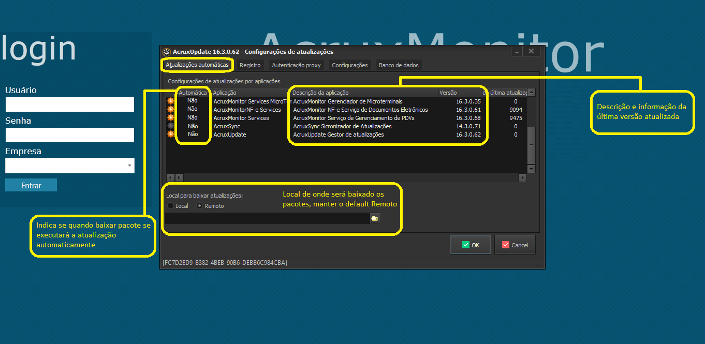Image resolution: width=705 pixels, height=344 pixels.
Task: Click description AcruxMonitor Serviço de Gerenciamento de PDVs
Action: (x=354, y=118)
